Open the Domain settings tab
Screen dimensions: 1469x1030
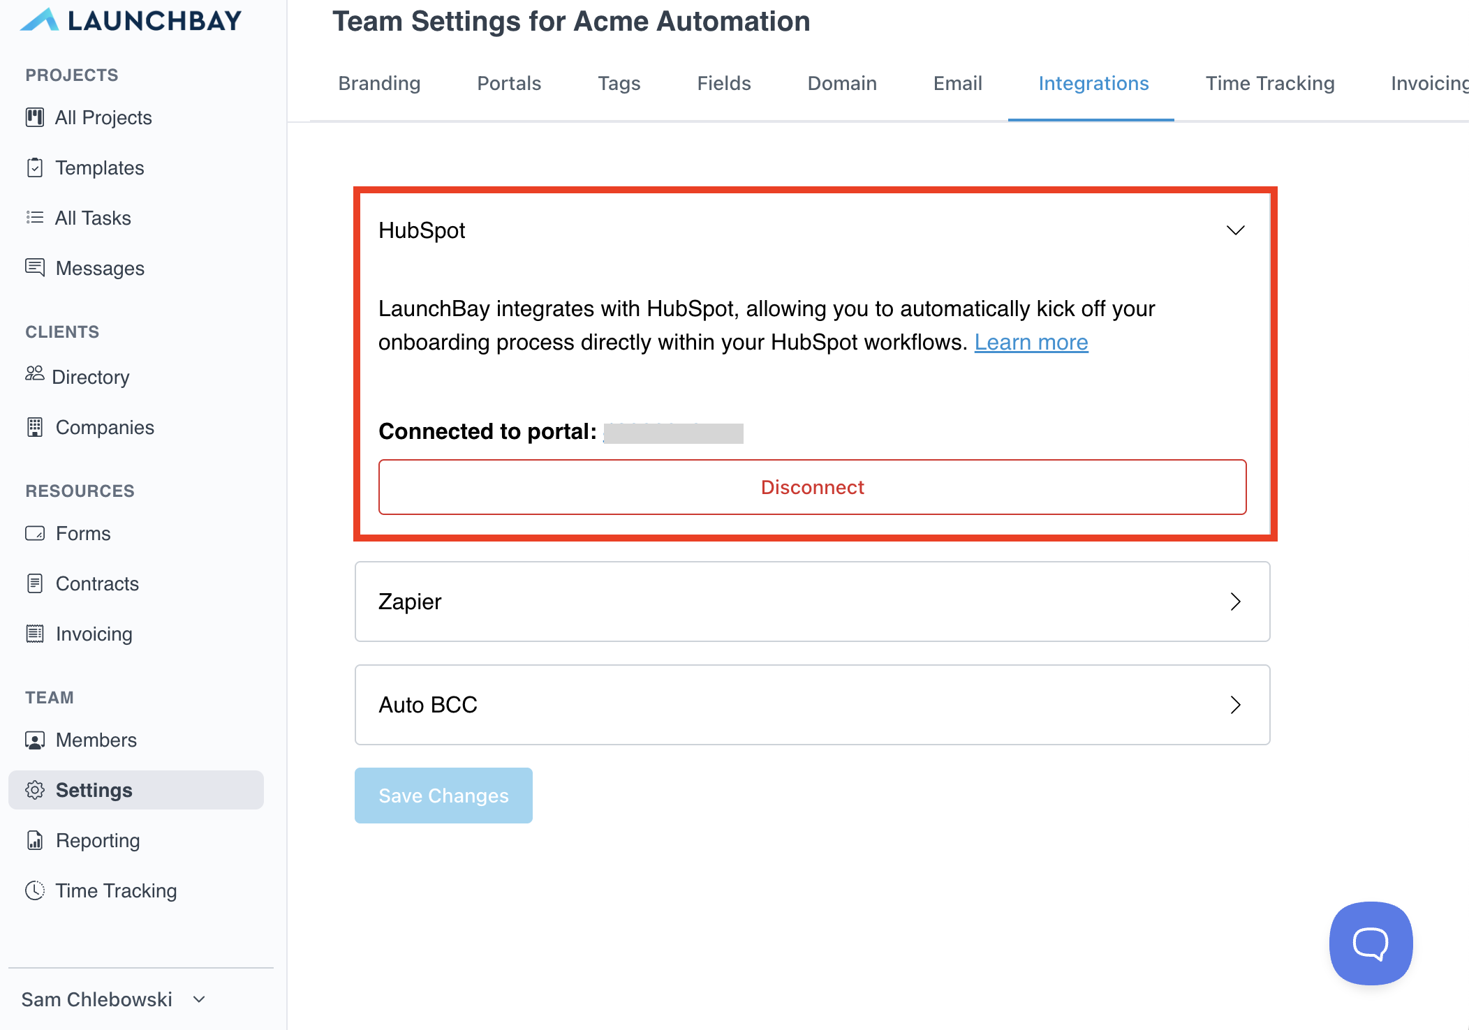click(842, 84)
